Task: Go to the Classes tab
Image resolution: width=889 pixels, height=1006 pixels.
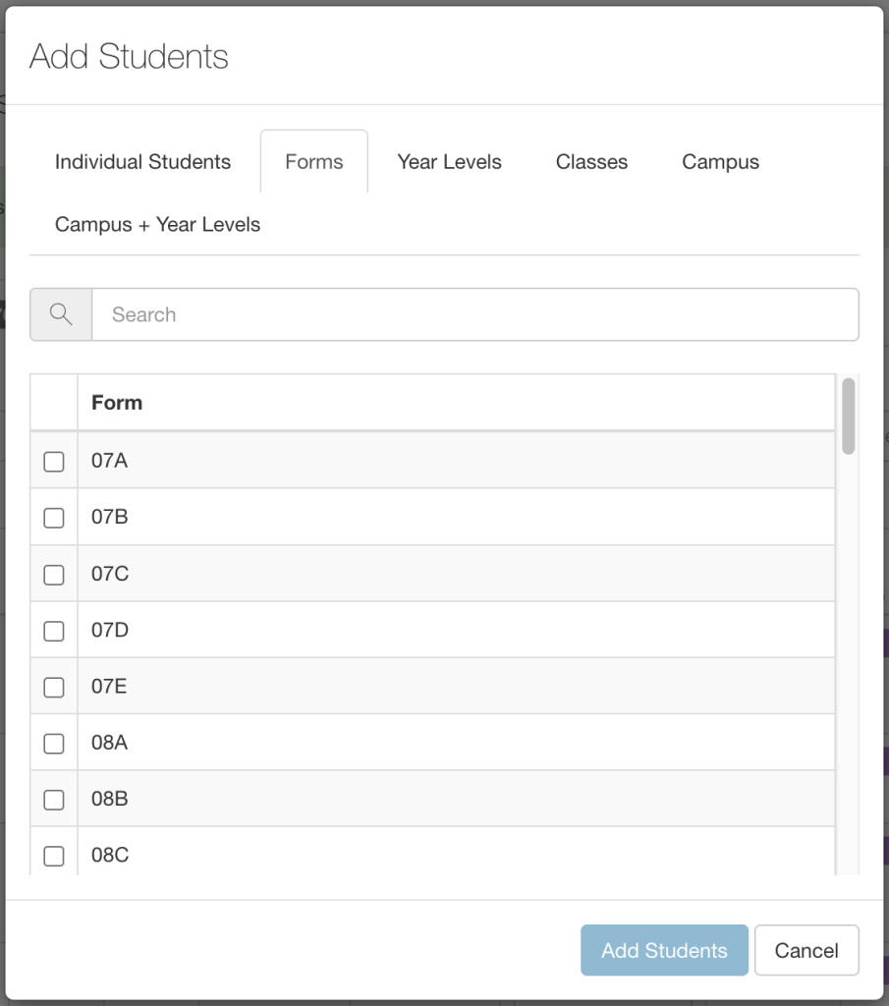Action: [x=591, y=162]
